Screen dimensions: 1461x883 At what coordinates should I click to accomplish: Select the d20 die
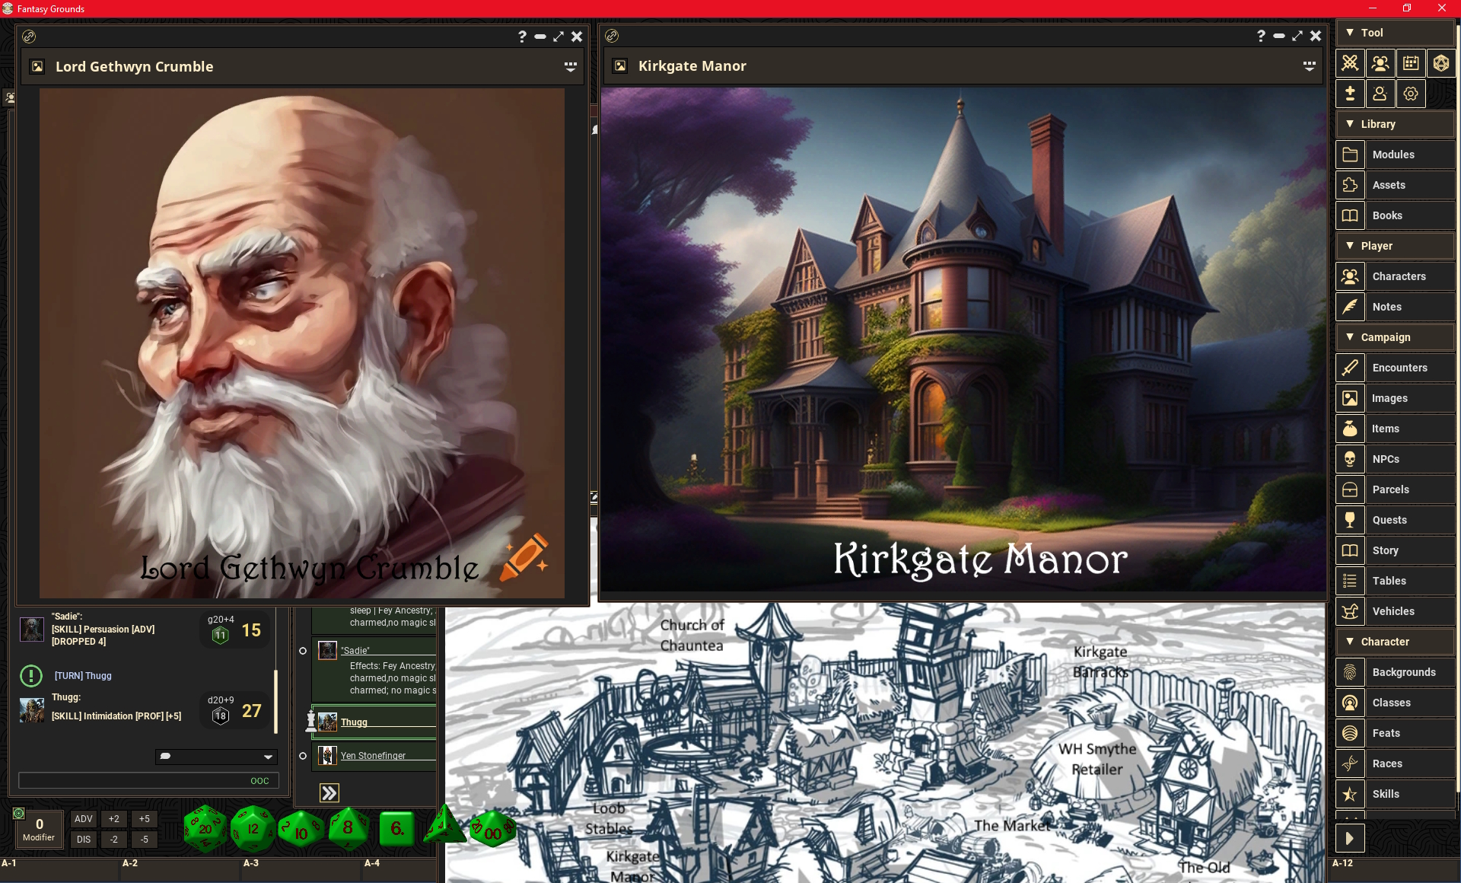(205, 828)
